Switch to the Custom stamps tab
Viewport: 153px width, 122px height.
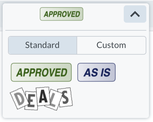point(111,45)
